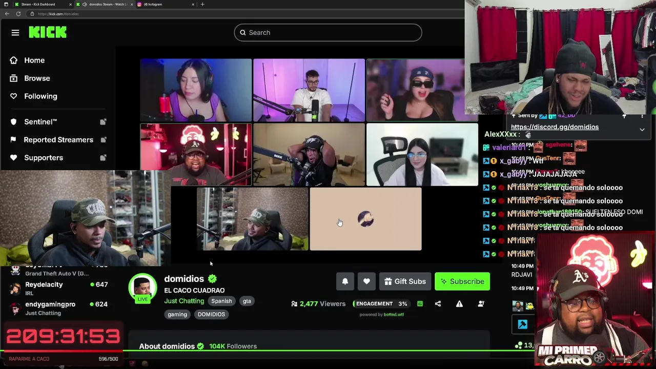Screen dimensions: 656x369
Task: Click the green Subscribe button
Action: pyautogui.click(x=462, y=281)
